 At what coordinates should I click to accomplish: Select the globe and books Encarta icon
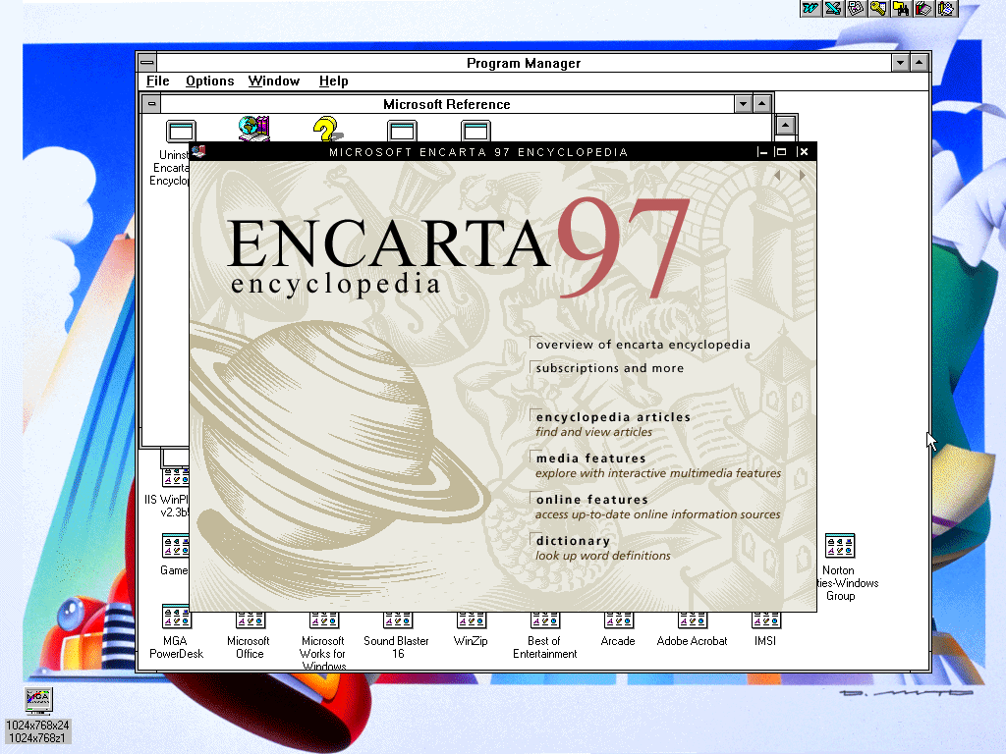254,129
